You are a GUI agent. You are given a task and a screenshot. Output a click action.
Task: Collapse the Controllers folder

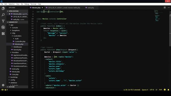point(17,36)
